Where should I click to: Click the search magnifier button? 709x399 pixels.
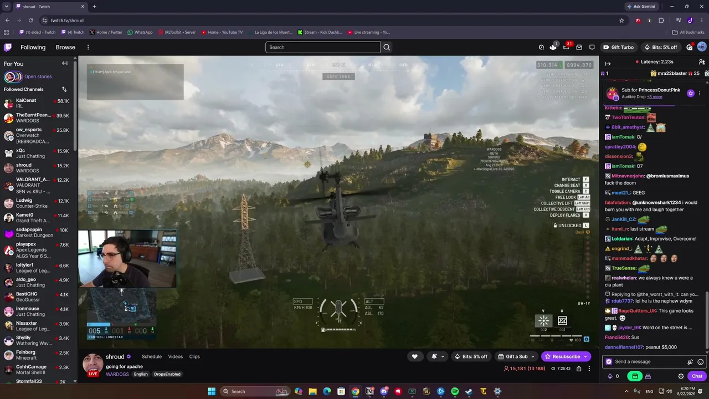tap(387, 47)
